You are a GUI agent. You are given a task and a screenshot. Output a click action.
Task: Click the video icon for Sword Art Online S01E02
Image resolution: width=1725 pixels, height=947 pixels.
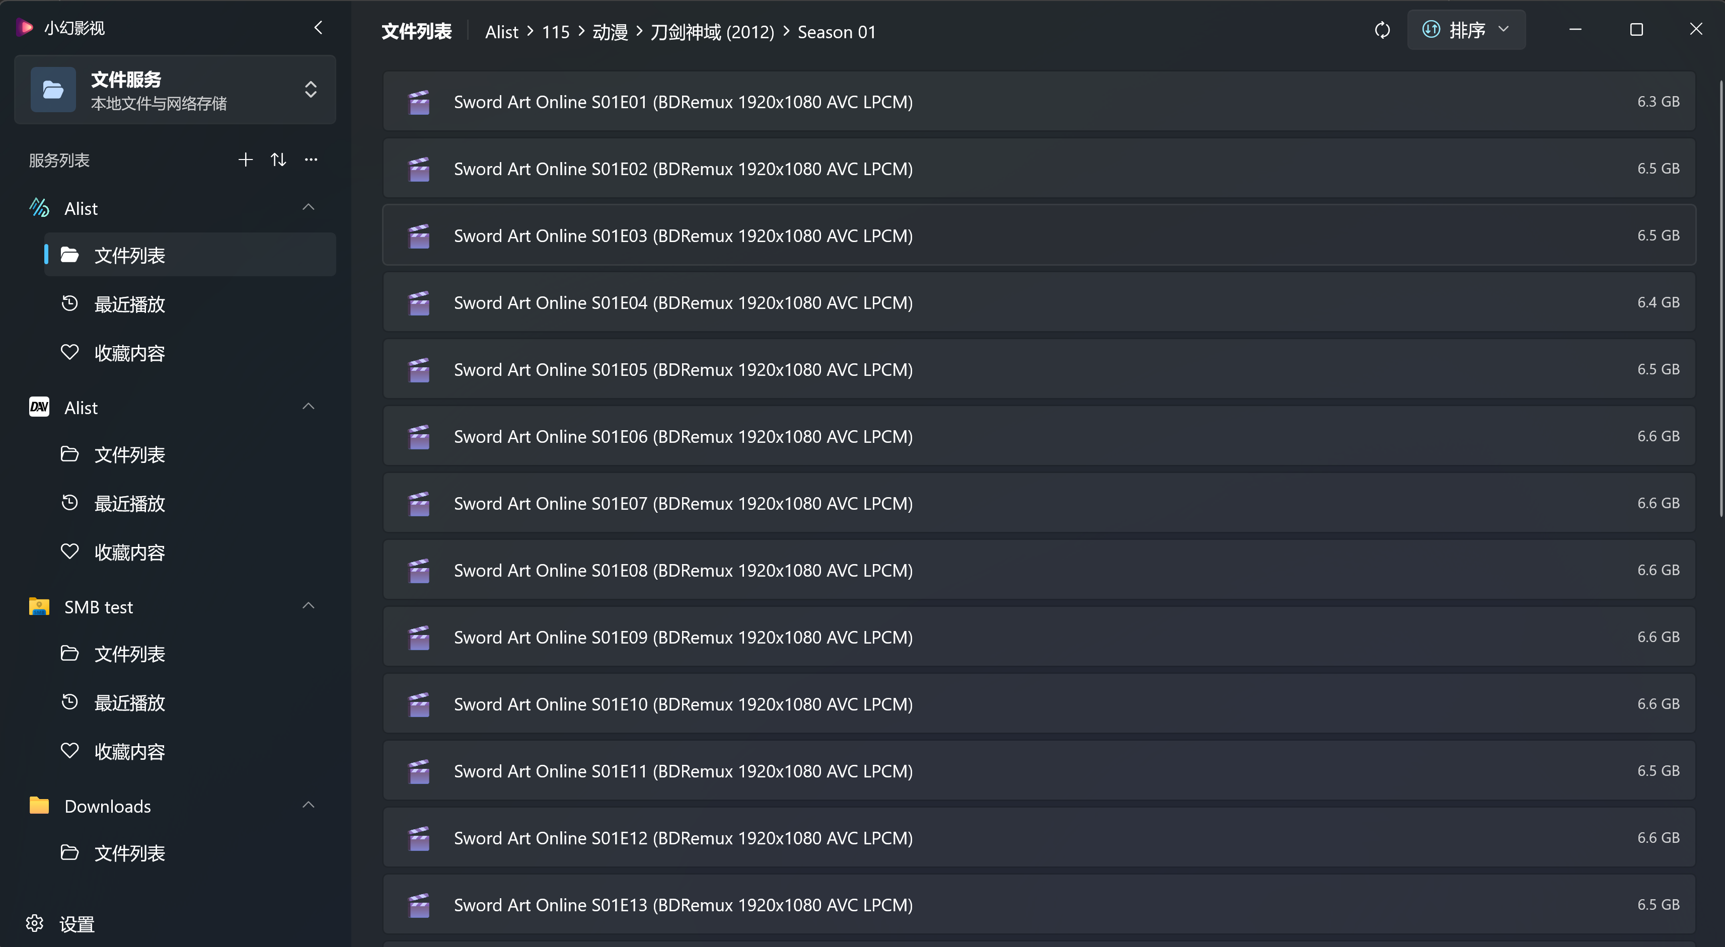pyautogui.click(x=419, y=169)
